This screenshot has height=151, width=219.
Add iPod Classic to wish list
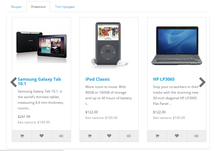click(x=109, y=136)
